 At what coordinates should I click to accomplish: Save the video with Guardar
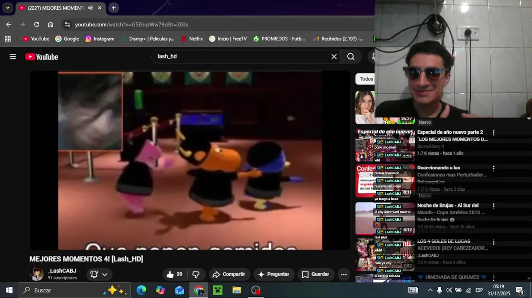316,274
